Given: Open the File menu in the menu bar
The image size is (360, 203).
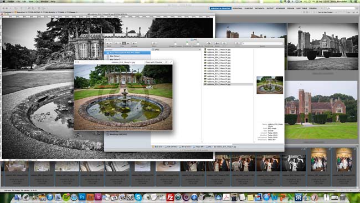Looking at the screenshot, I should point(18,1).
